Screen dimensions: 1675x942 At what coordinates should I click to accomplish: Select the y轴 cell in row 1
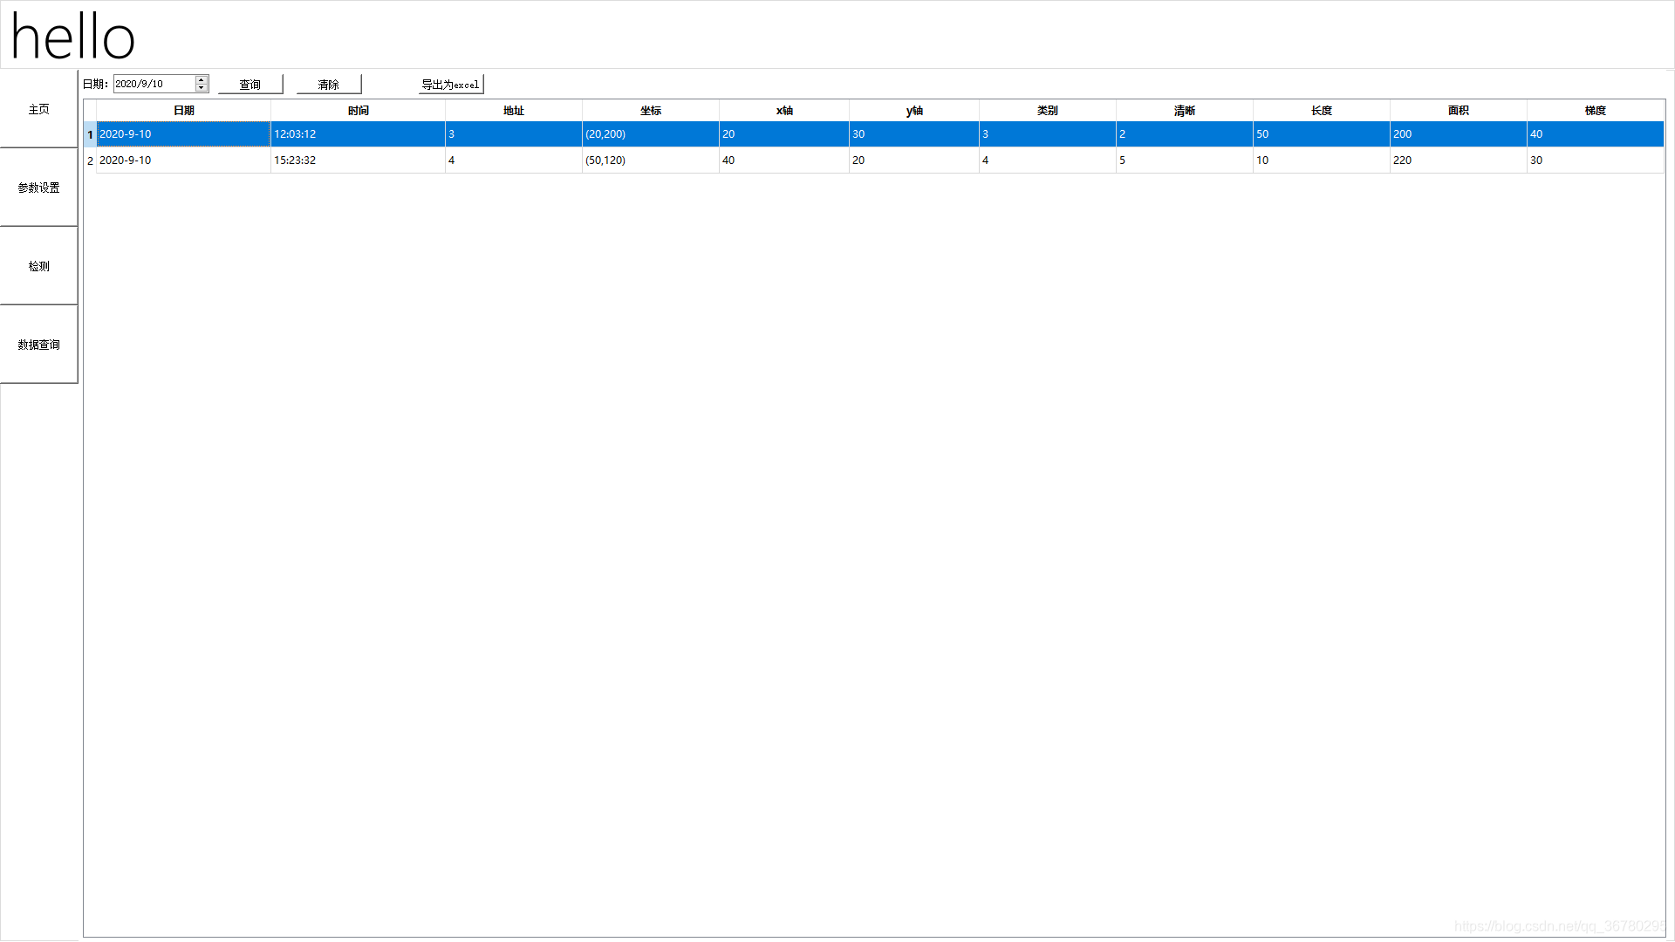pyautogui.click(x=914, y=134)
